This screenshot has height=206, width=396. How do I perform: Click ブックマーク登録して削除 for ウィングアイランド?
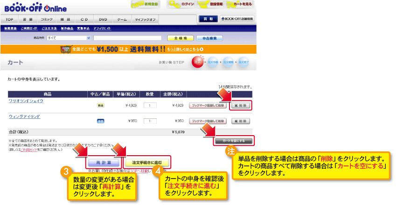pos(208,121)
